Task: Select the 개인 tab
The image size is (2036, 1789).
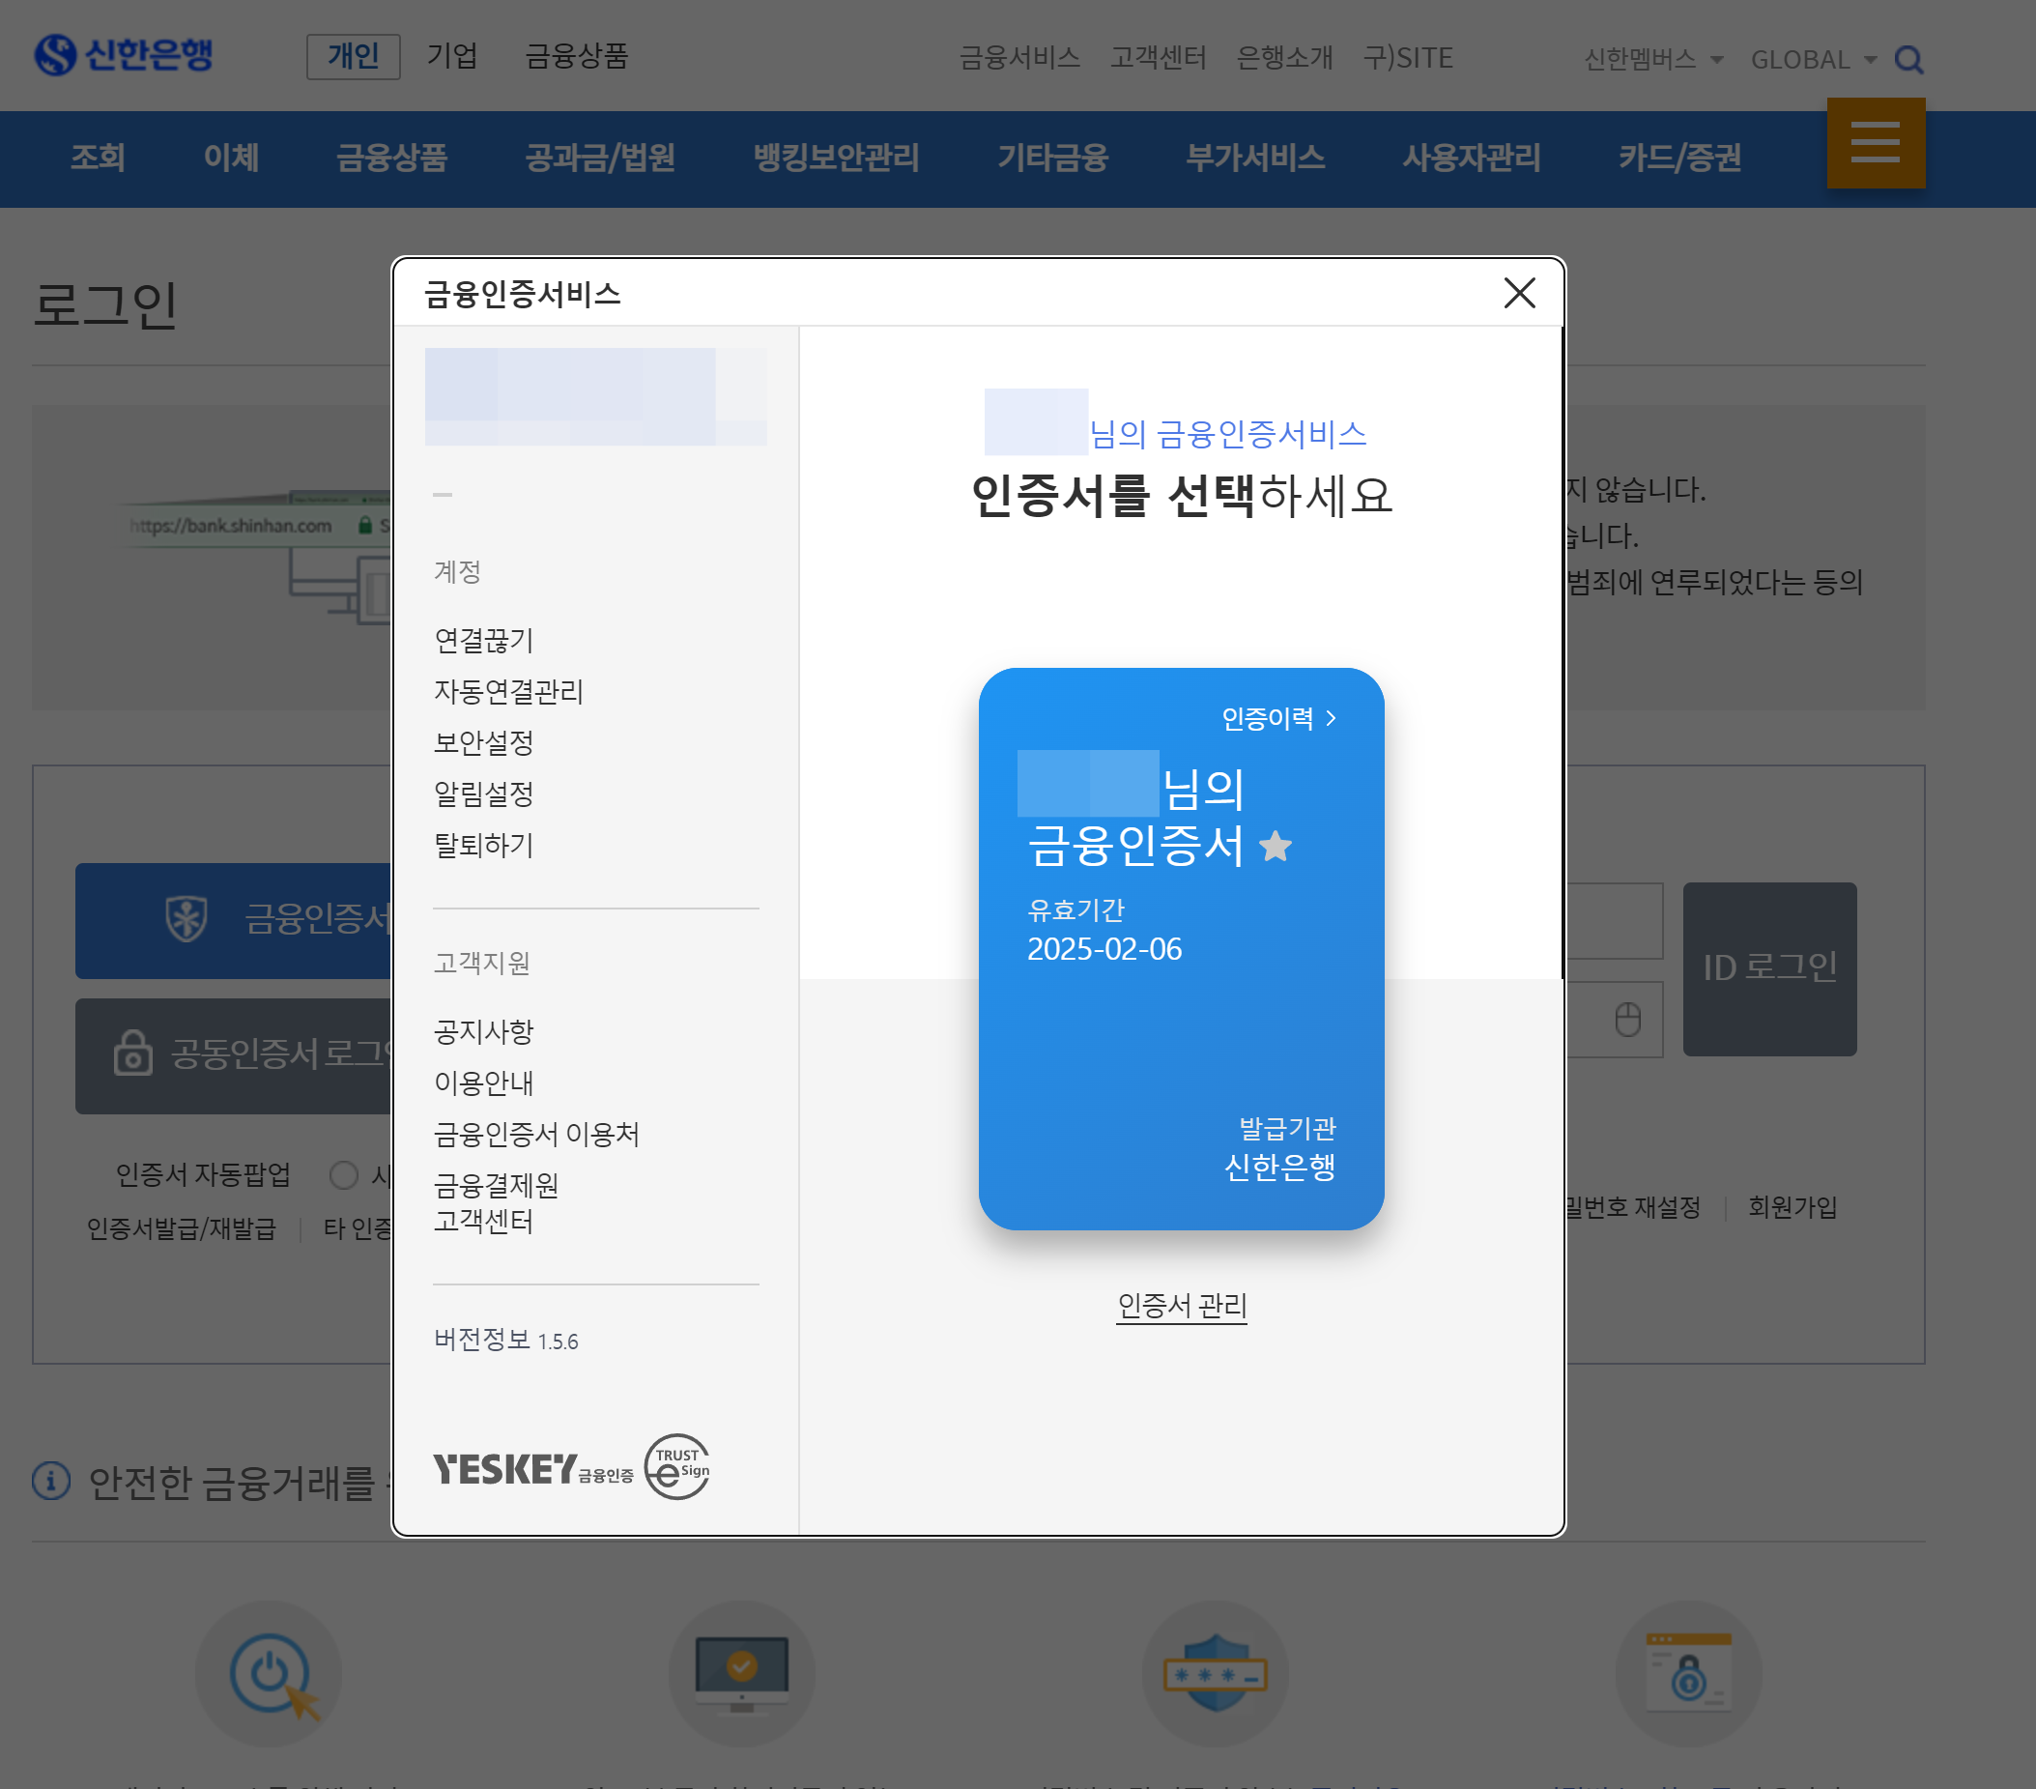Action: pyautogui.click(x=353, y=56)
